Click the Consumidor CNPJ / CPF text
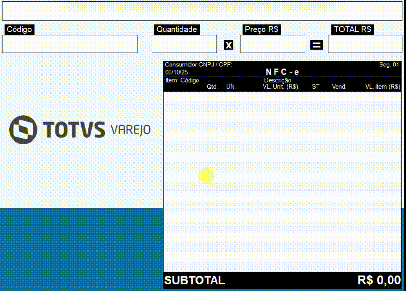The image size is (406, 291). 198,65
